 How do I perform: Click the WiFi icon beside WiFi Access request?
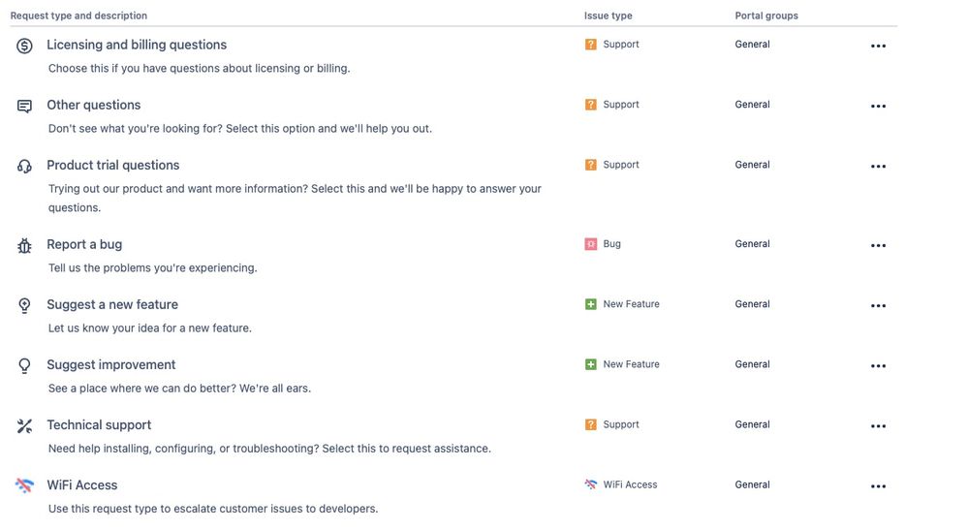click(x=25, y=485)
